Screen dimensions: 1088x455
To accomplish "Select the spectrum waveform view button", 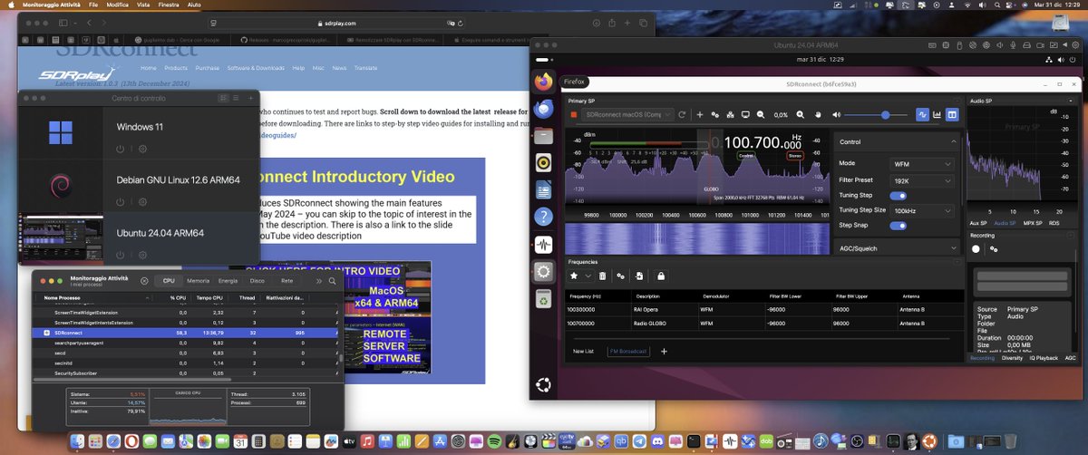I will (x=922, y=115).
